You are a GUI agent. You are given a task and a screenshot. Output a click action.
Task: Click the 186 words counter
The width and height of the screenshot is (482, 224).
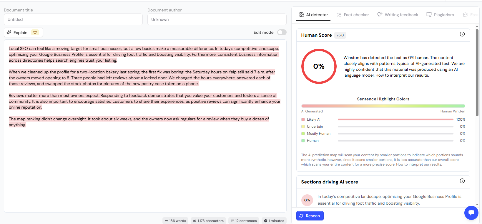[x=175, y=221]
